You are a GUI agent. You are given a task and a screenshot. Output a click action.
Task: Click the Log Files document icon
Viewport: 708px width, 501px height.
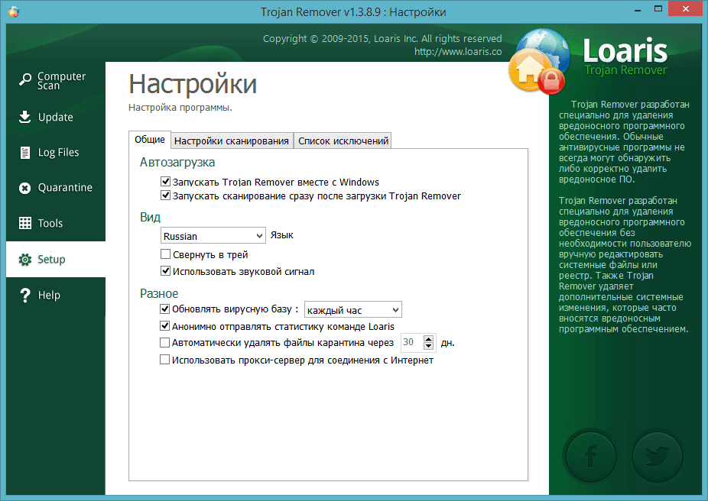coord(24,153)
